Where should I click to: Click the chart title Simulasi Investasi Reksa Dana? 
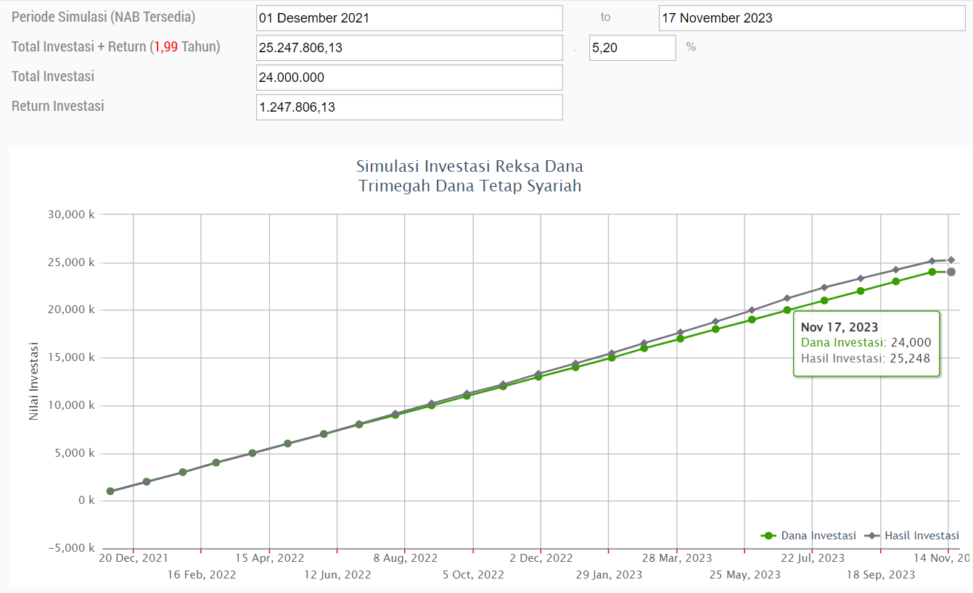point(469,167)
